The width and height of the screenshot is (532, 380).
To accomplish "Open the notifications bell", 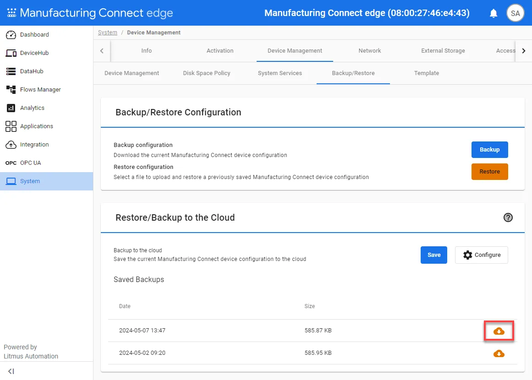I will pyautogui.click(x=494, y=13).
